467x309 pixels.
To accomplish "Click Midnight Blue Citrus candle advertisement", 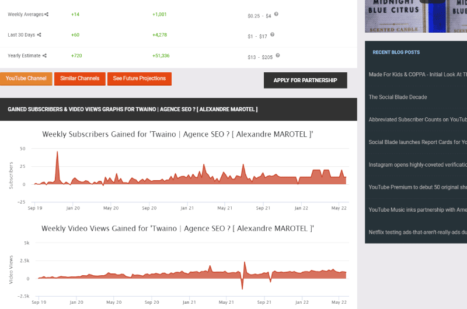I will (x=416, y=16).
